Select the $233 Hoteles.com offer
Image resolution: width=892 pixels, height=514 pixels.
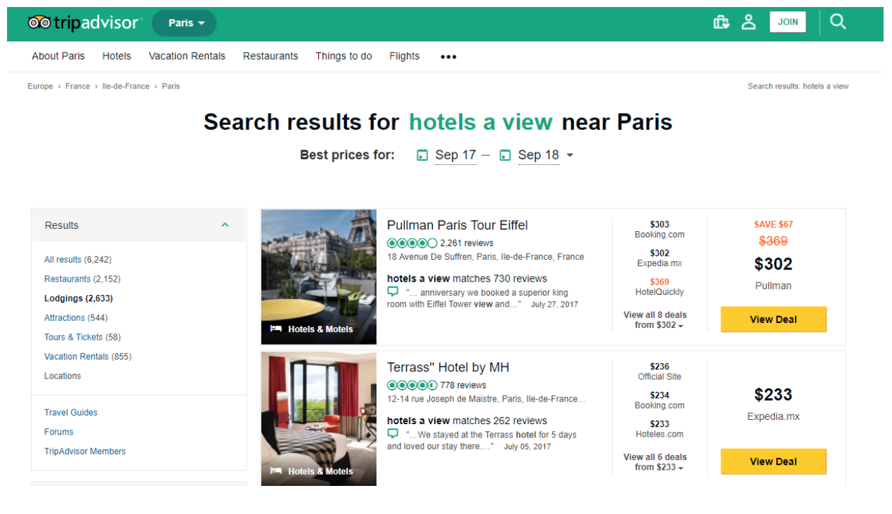tap(660, 428)
